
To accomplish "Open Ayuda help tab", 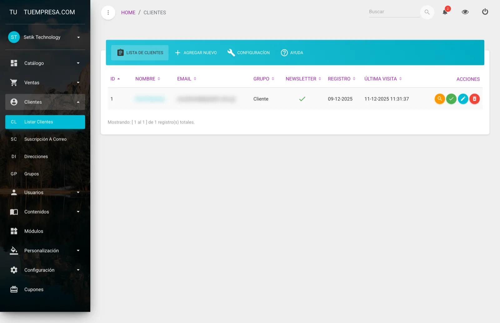I will pyautogui.click(x=292, y=53).
